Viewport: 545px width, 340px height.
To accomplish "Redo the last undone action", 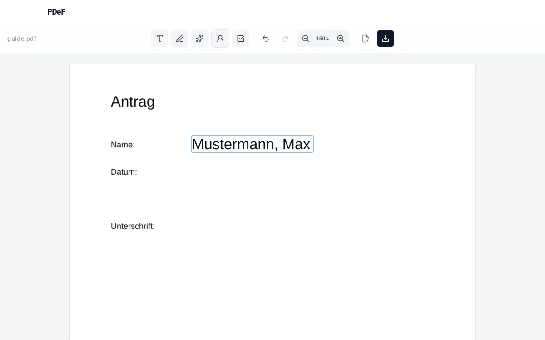I will 286,39.
